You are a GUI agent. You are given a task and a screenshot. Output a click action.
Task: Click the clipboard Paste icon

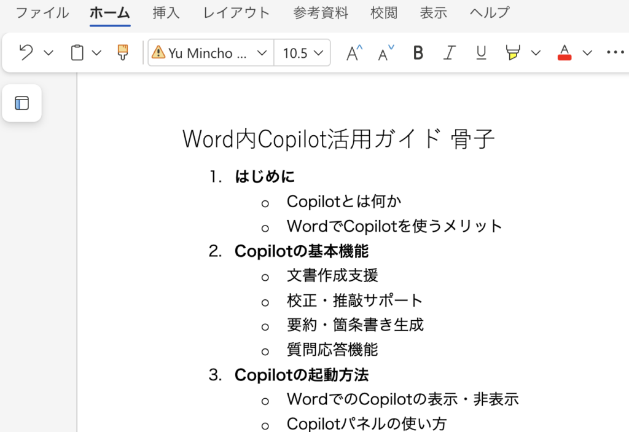77,53
